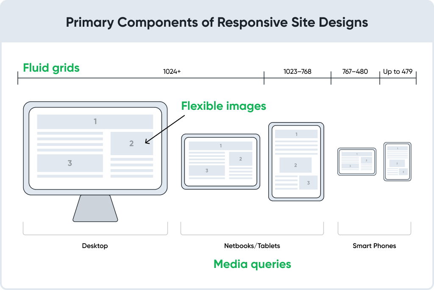Click block 2 on the portrait tablet
This screenshot has width=434, height=290.
click(295, 165)
